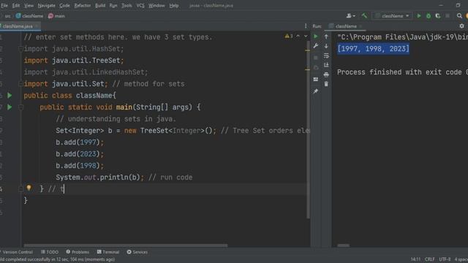Rerun className from Run panel play icon

point(316,37)
